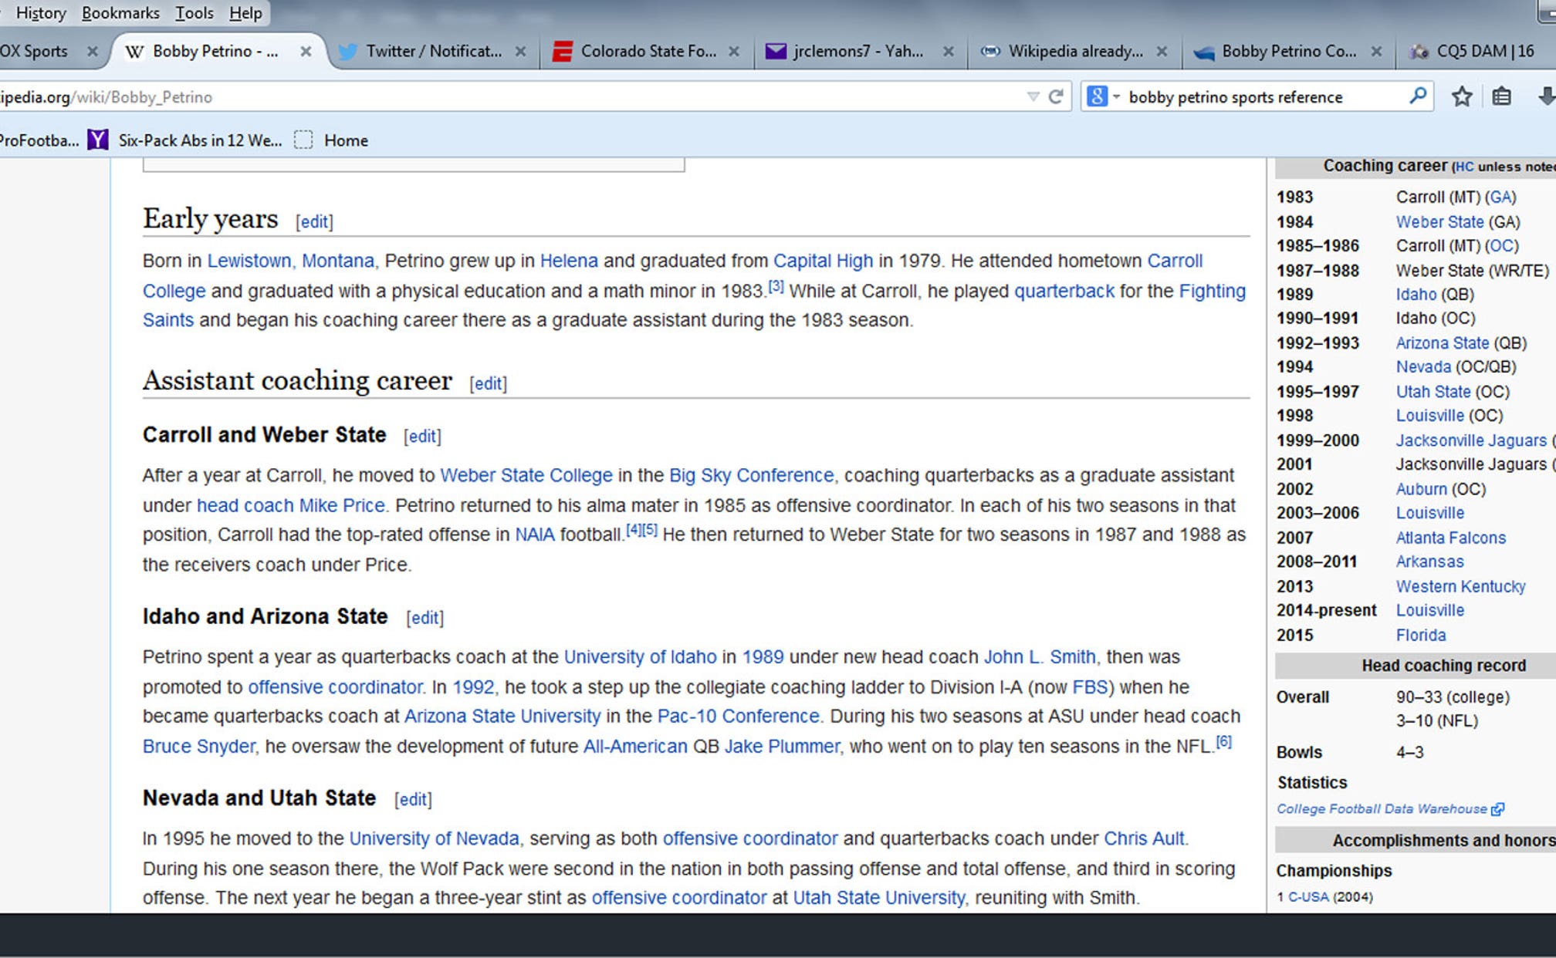Open the Google search engine selector
Screen dimensions: 1556x958
tap(1103, 96)
